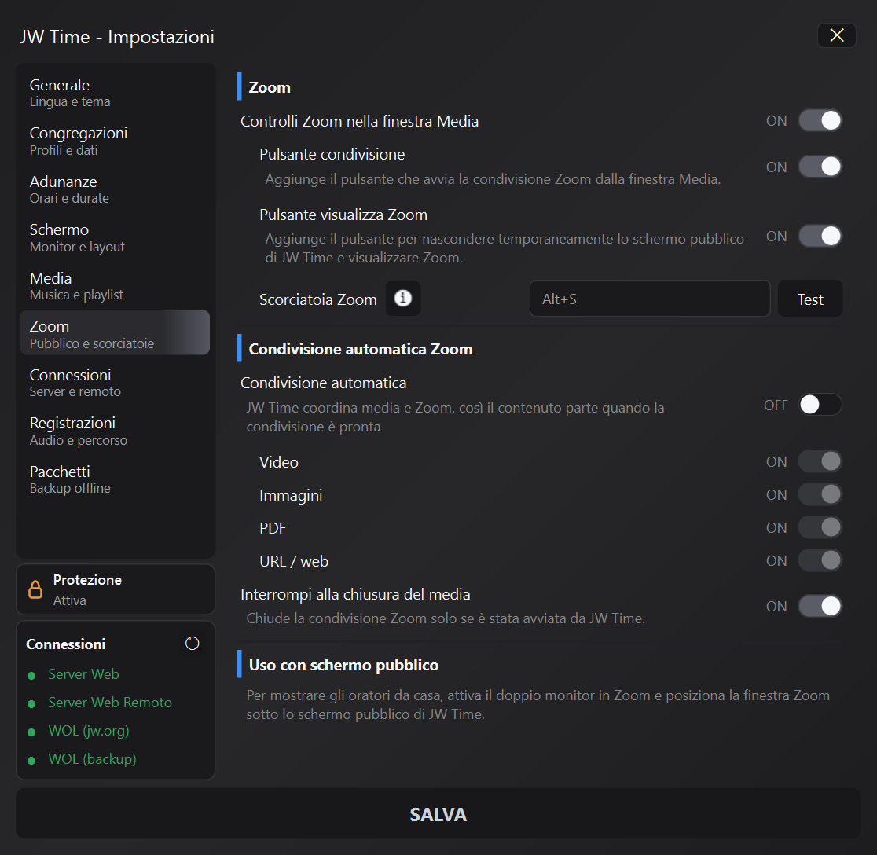Open the Scorciatoia Zoom info icon
The width and height of the screenshot is (877, 855).
tap(402, 298)
